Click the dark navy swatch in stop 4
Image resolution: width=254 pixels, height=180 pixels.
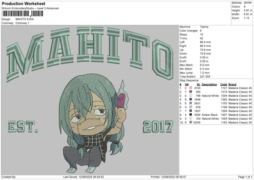(x=192, y=99)
